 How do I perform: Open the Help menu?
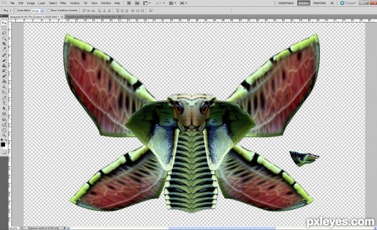(x=117, y=3)
